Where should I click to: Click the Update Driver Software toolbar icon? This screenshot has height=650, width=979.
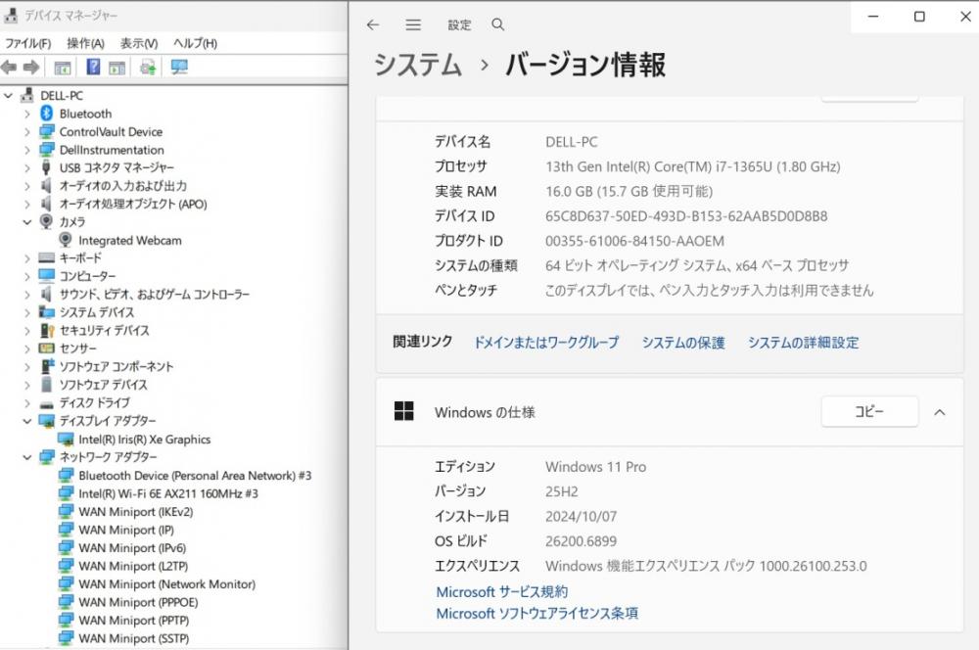point(148,68)
